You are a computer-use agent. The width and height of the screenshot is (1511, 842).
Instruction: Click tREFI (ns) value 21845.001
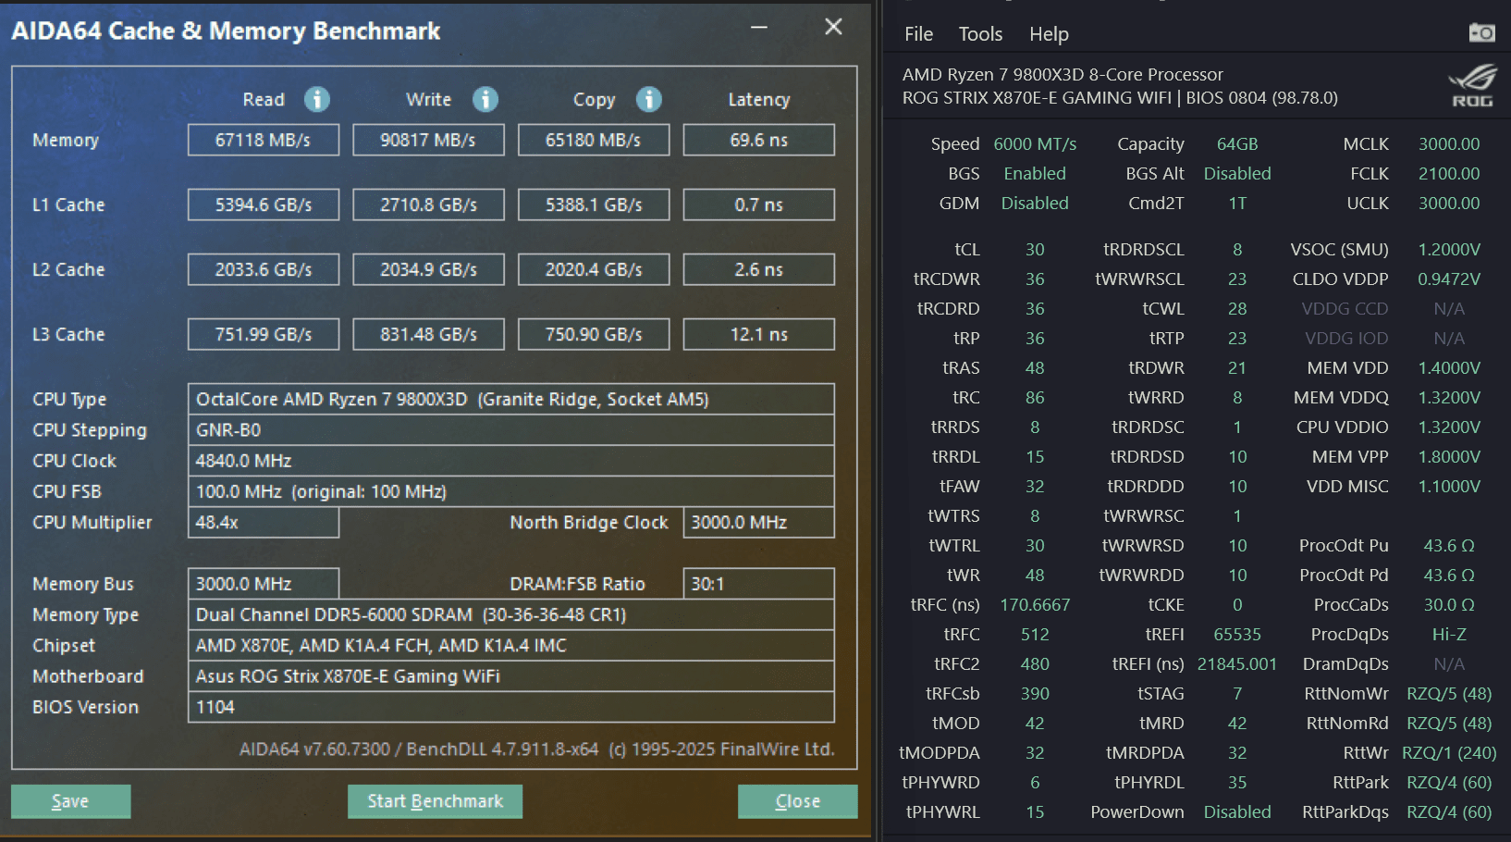click(x=1237, y=664)
